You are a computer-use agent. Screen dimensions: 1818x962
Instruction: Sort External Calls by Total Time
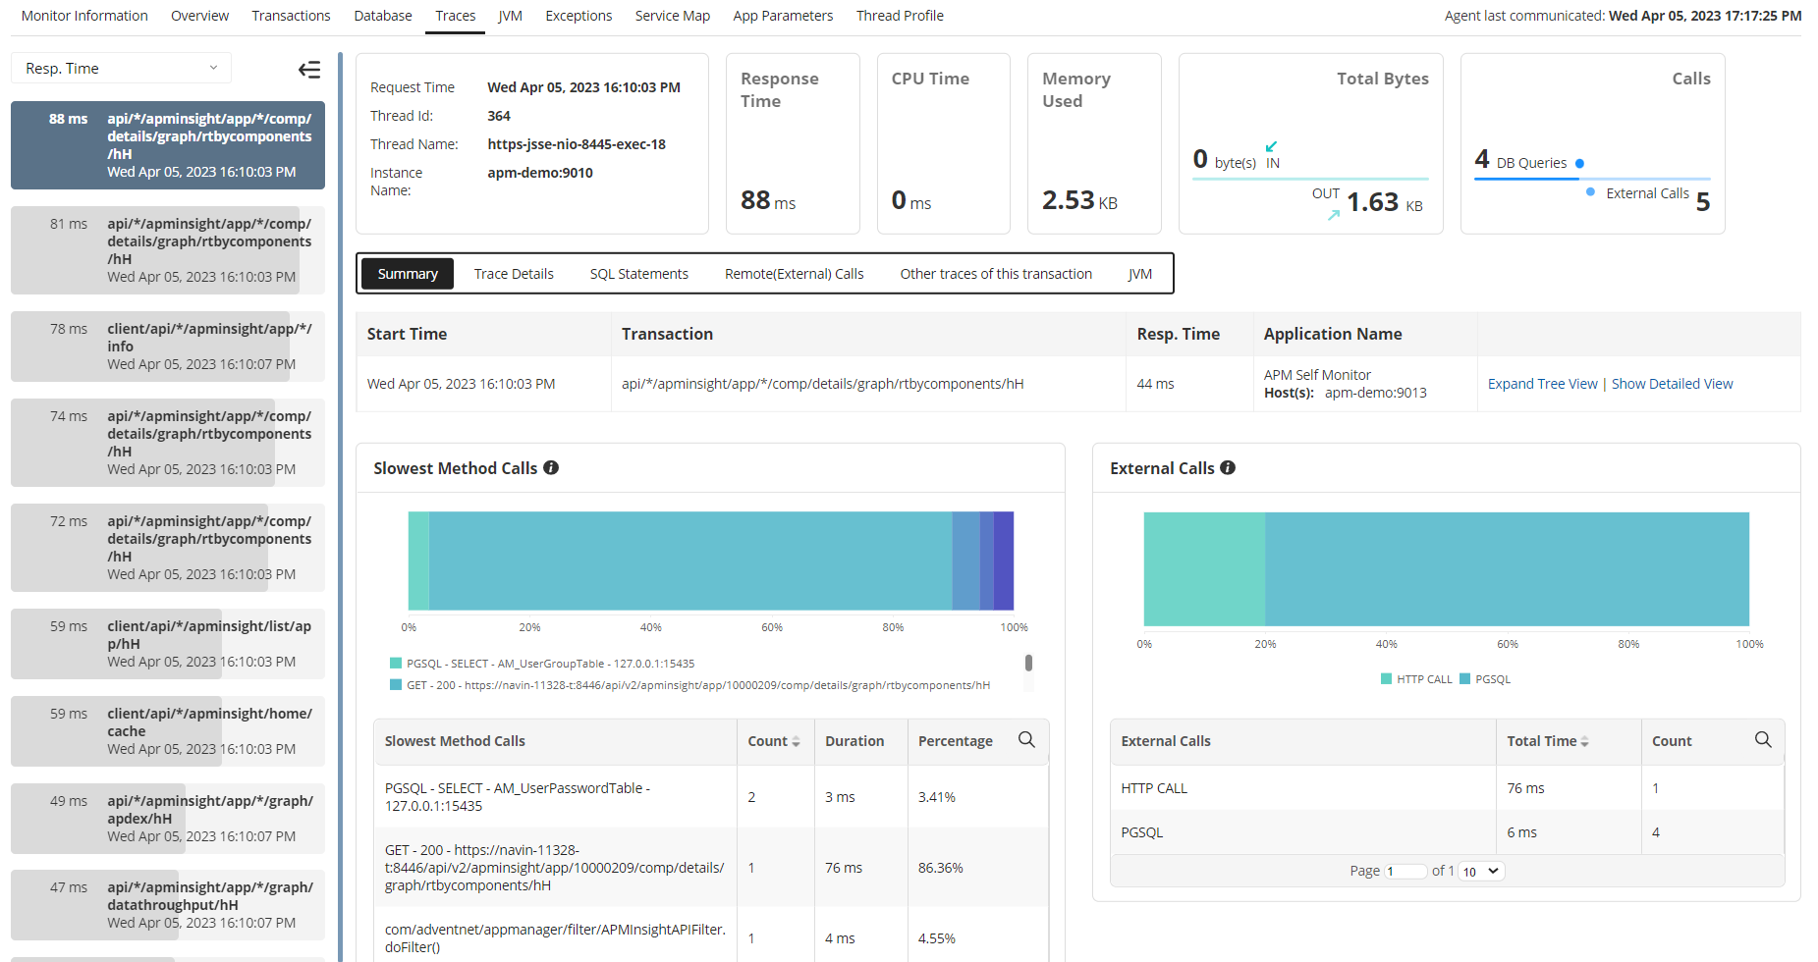[x=1547, y=741]
